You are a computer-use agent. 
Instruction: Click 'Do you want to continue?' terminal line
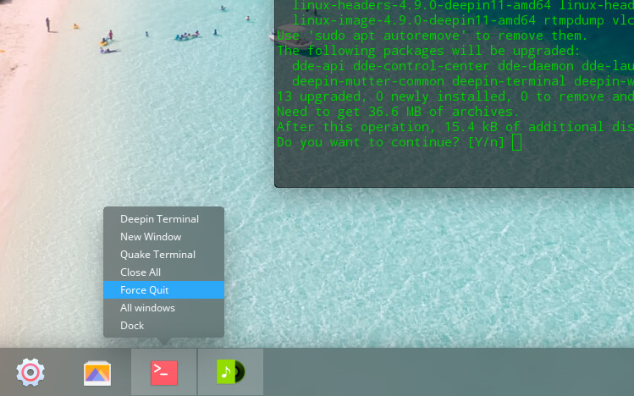pyautogui.click(x=390, y=142)
